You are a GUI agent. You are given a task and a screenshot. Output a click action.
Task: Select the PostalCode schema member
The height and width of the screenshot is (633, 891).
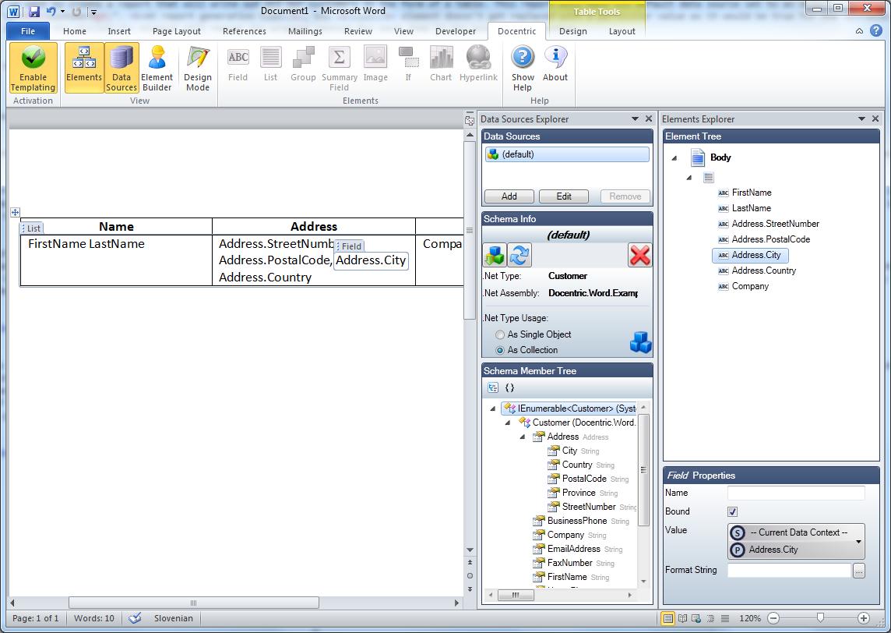tap(584, 479)
